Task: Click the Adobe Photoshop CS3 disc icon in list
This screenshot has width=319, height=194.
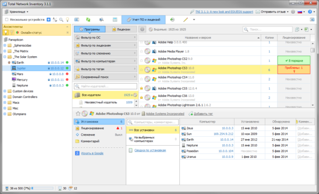Action: click(x=147, y=69)
